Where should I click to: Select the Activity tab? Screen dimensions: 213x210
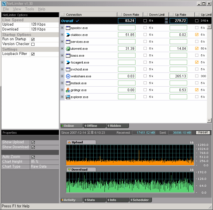tap(71, 200)
